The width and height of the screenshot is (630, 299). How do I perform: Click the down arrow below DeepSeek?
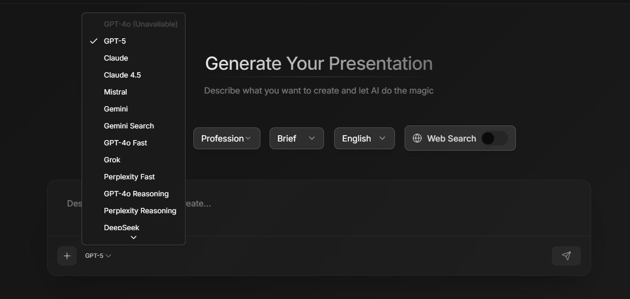134,237
